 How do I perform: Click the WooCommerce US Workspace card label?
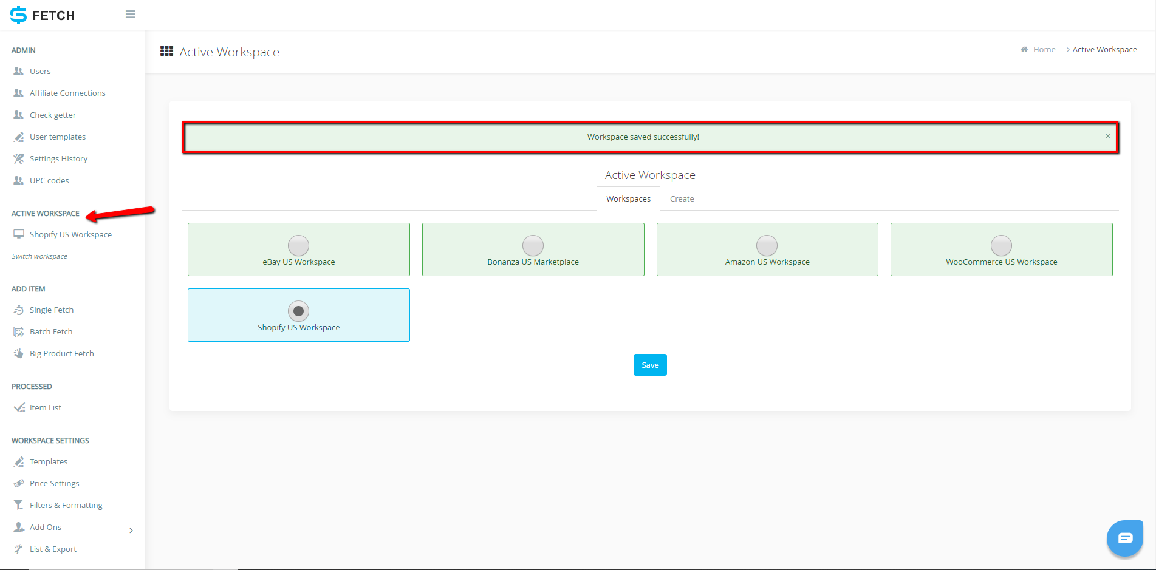click(x=1001, y=262)
